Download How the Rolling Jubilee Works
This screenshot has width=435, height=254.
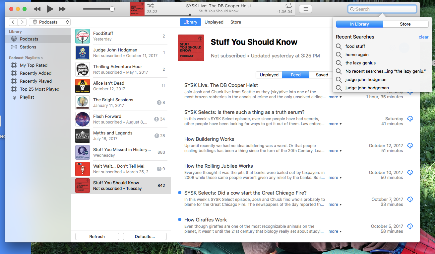[x=410, y=173]
